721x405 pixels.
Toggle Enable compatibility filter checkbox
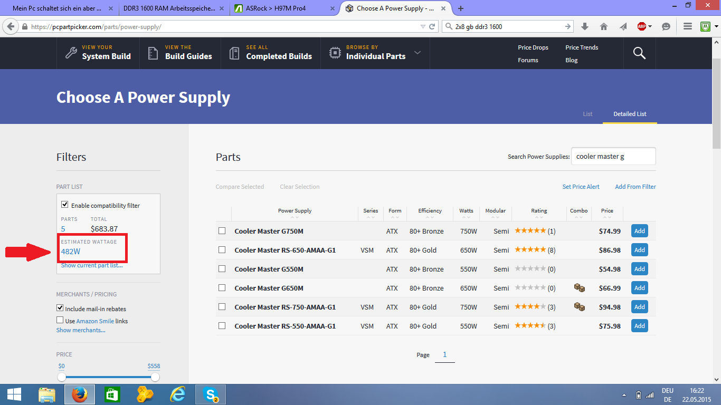coord(65,205)
